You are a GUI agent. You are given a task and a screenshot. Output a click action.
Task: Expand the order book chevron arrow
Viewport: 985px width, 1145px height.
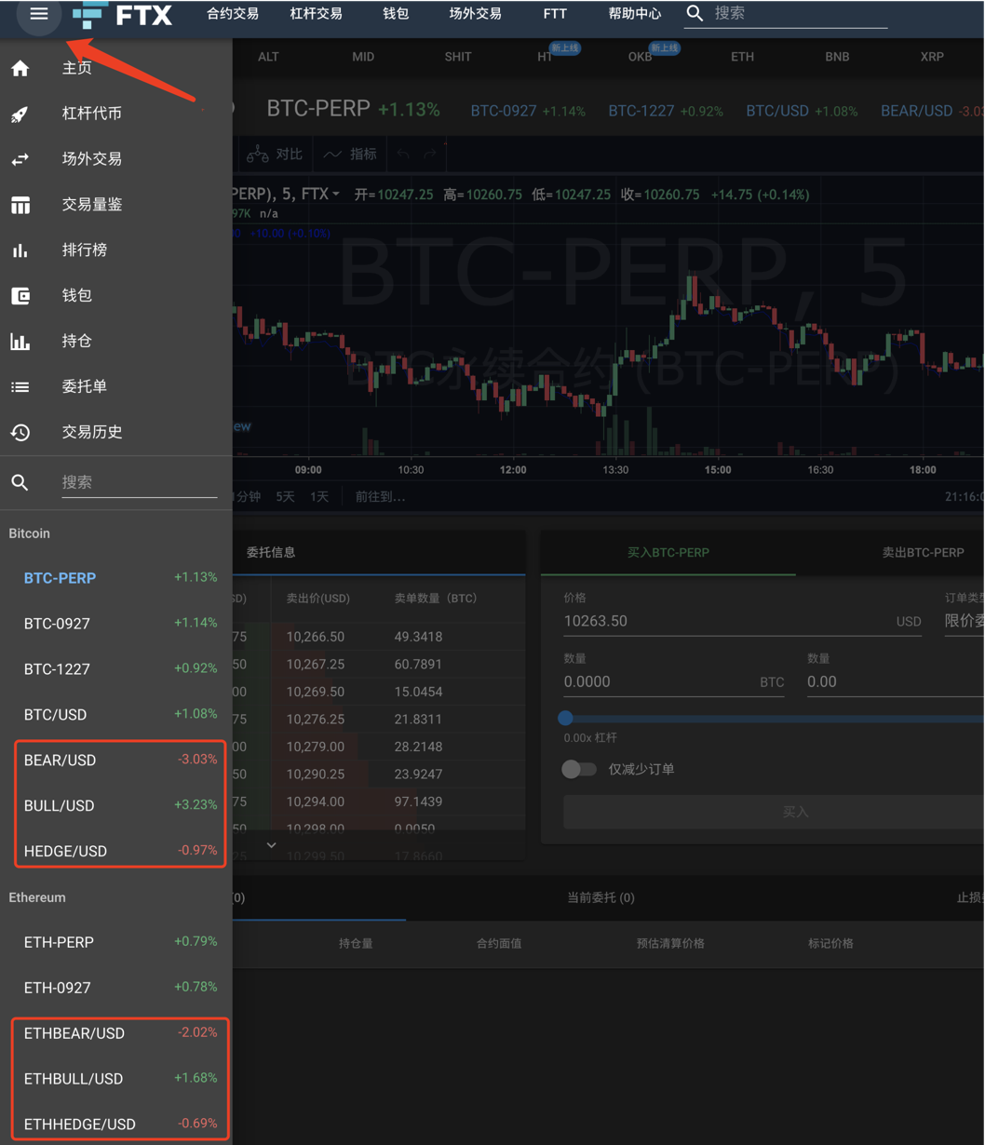[271, 845]
